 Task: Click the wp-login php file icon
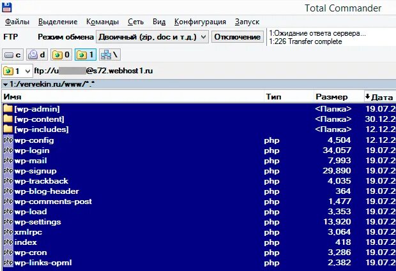click(8, 150)
